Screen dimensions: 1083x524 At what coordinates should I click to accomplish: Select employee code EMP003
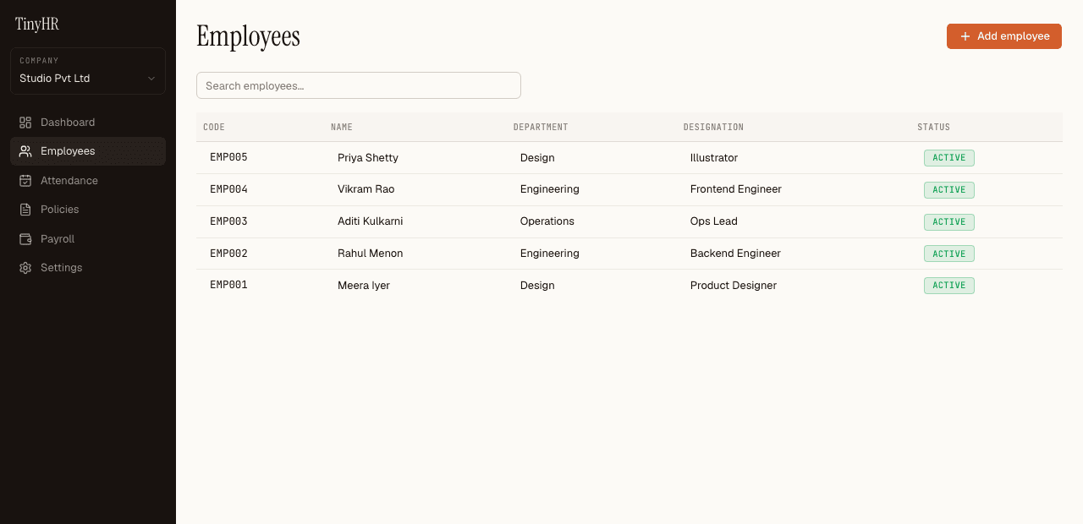[x=228, y=221]
